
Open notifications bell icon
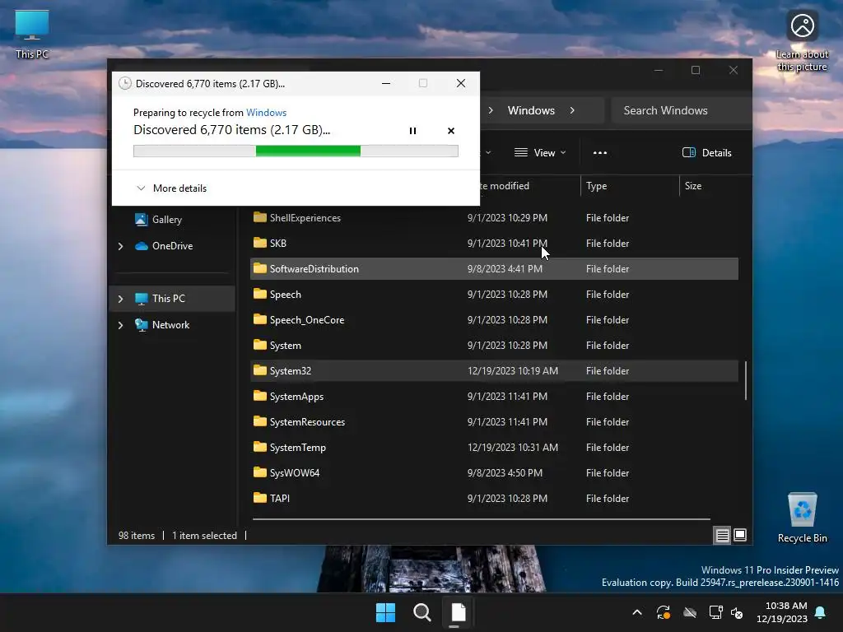point(821,612)
